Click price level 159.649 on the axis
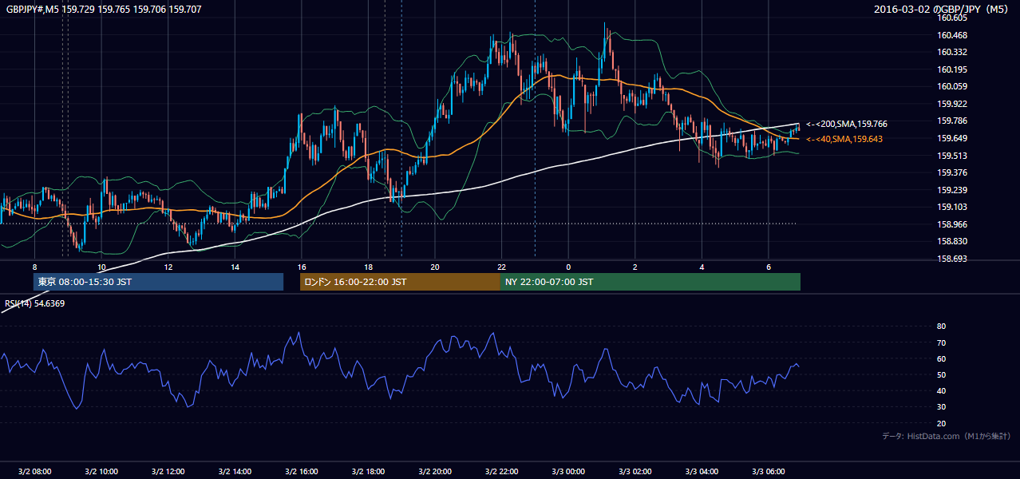Image resolution: width=1020 pixels, height=479 pixels. click(x=952, y=138)
